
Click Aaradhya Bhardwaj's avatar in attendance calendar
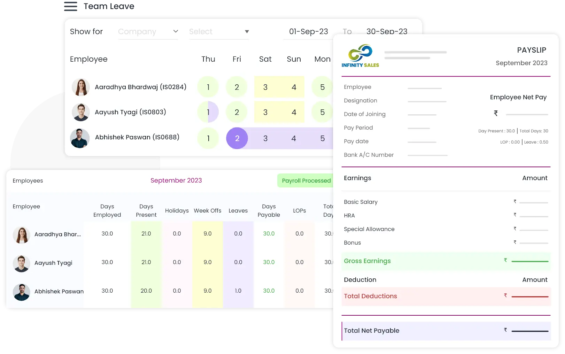coord(80,87)
